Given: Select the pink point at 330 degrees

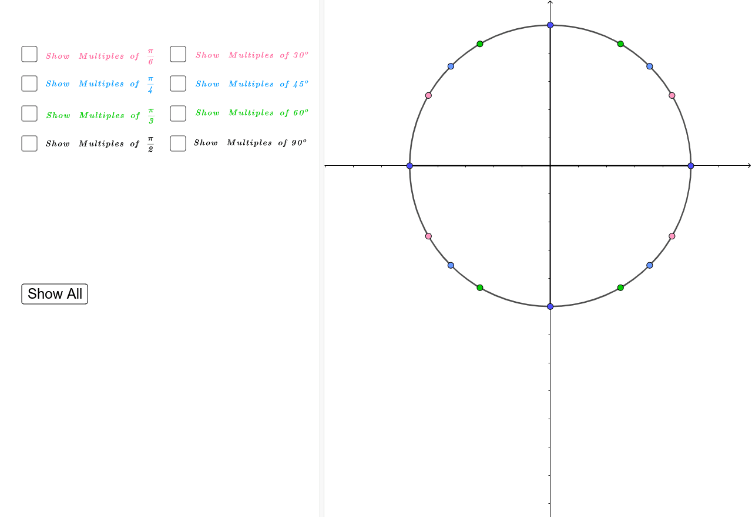Looking at the screenshot, I should 672,236.
